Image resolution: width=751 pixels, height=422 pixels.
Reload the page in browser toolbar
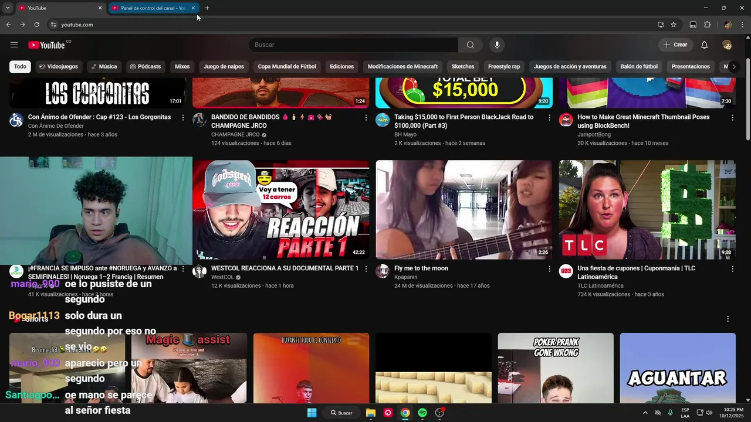click(x=36, y=25)
